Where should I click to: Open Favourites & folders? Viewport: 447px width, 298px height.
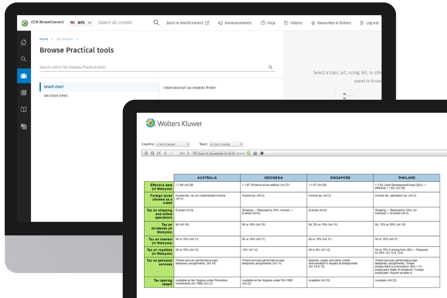click(x=331, y=23)
